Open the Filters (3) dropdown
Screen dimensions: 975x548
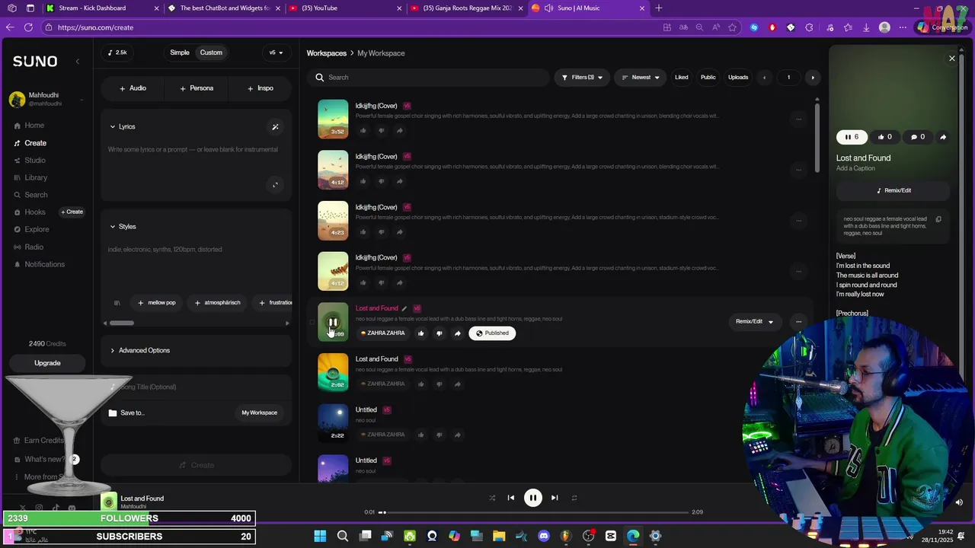(x=582, y=77)
